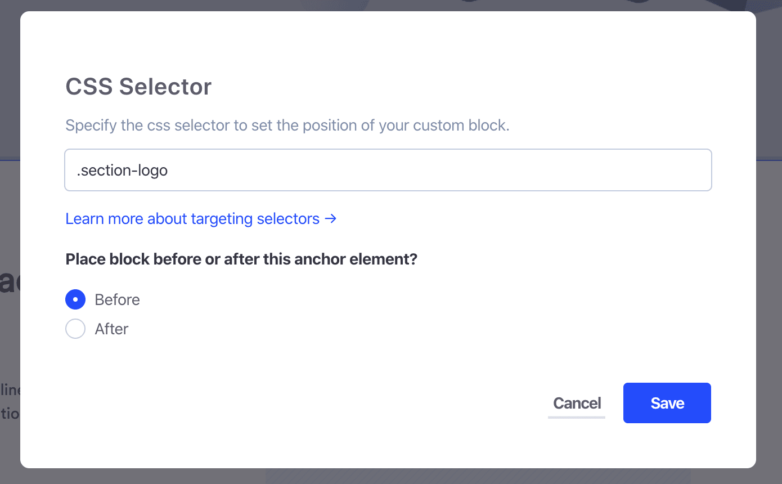Viewport: 782px width, 484px height.
Task: Click the "Place block before or after" question
Action: [241, 259]
